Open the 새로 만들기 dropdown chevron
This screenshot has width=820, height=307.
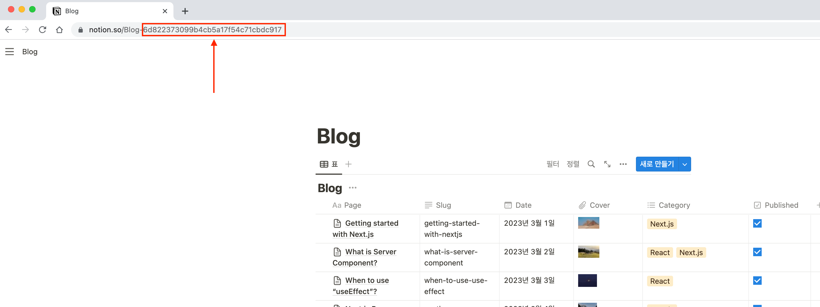click(x=685, y=164)
